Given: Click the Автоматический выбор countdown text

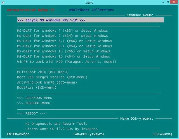Looking at the screenshot, I should 30,10.
